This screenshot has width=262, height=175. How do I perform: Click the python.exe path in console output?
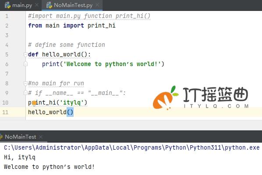[x=132, y=147]
